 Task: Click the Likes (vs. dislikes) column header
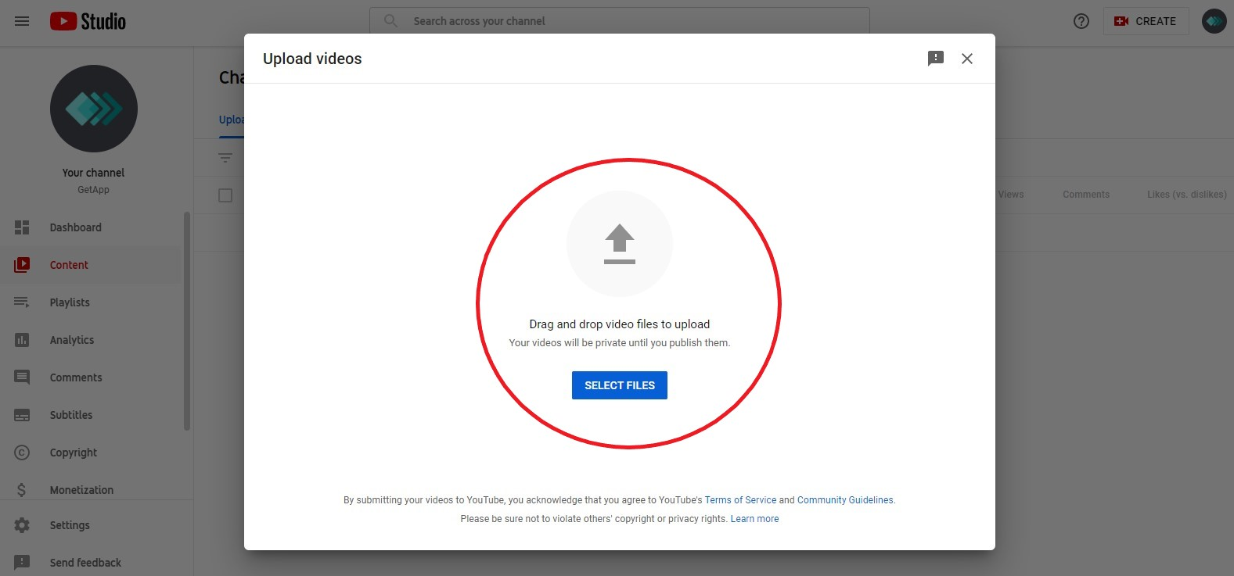1187,195
